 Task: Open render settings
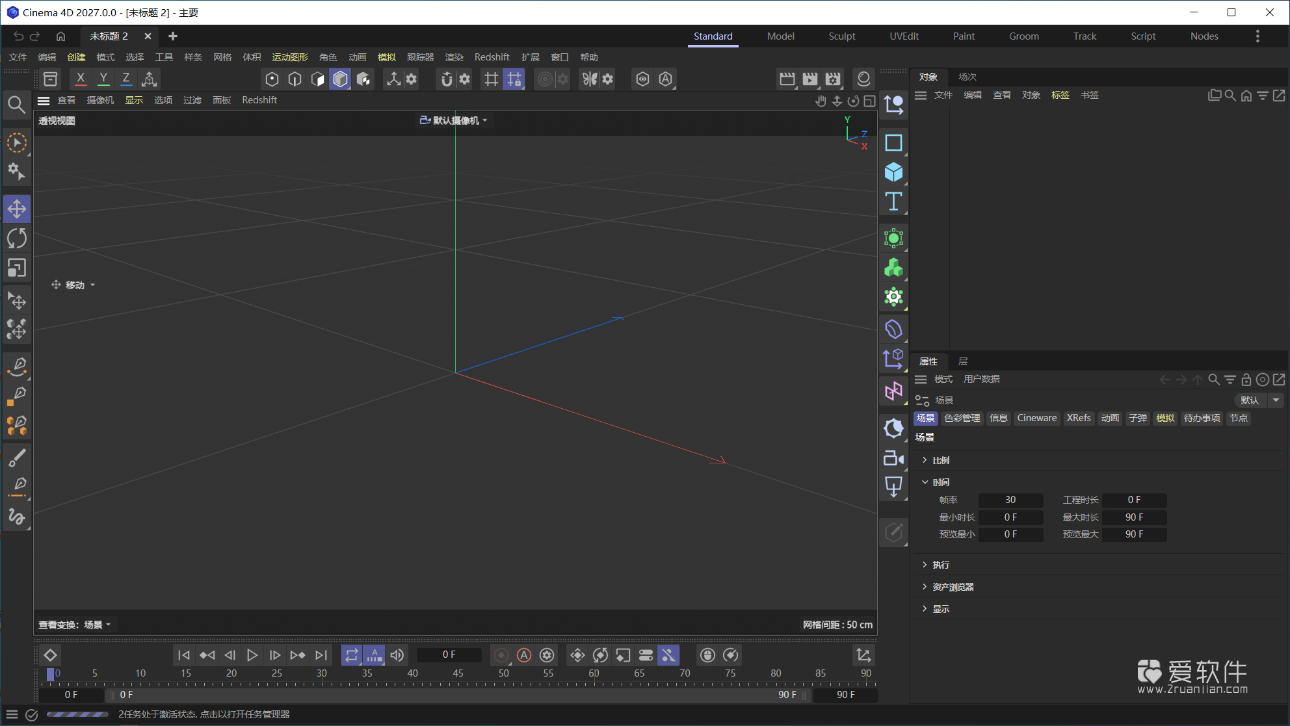coord(833,79)
